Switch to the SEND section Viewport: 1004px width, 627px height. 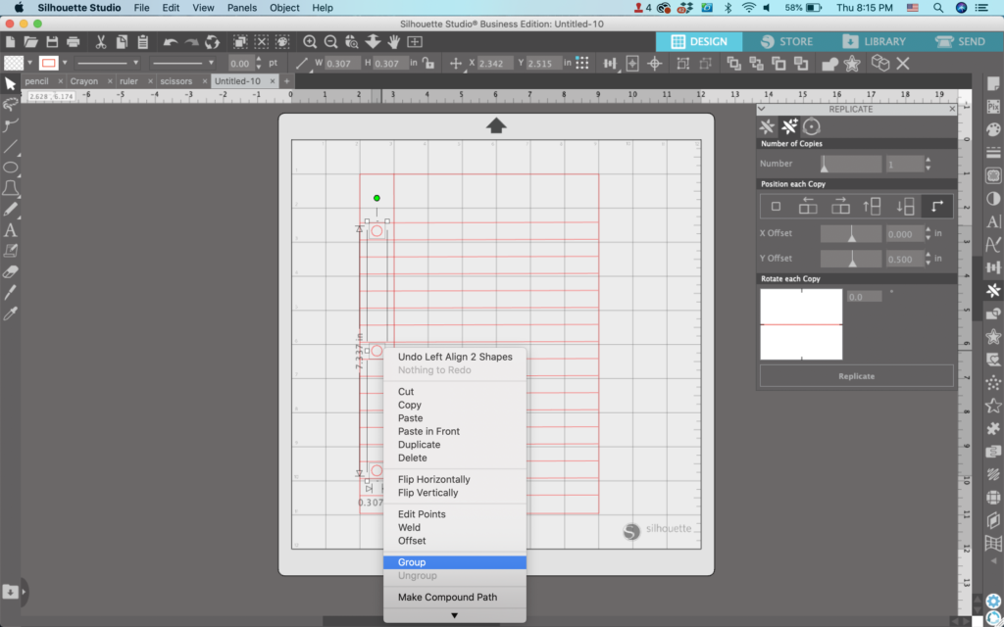click(960, 41)
